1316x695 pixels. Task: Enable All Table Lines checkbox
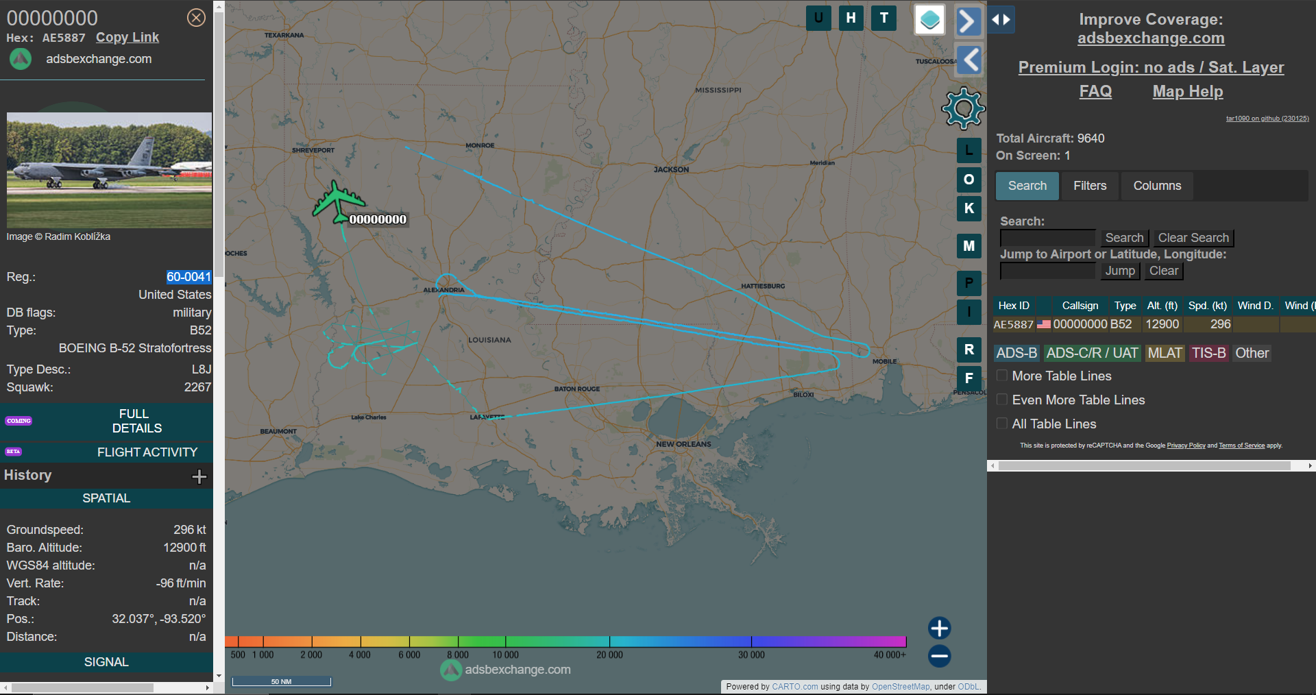pyautogui.click(x=1002, y=424)
